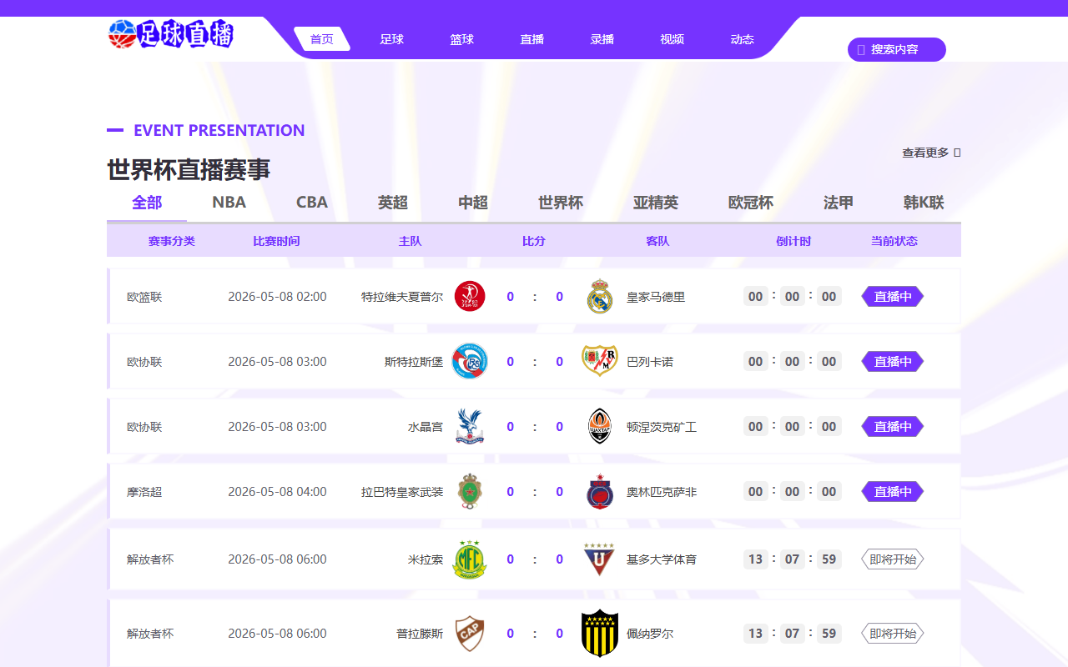Image resolution: width=1068 pixels, height=667 pixels.
Task: Click the Platense CAP shield logo
Action: 470,633
